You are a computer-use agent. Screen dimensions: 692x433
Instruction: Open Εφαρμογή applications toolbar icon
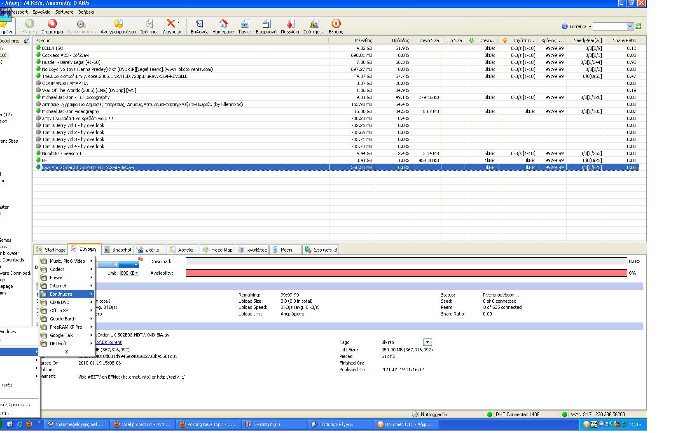266,24
